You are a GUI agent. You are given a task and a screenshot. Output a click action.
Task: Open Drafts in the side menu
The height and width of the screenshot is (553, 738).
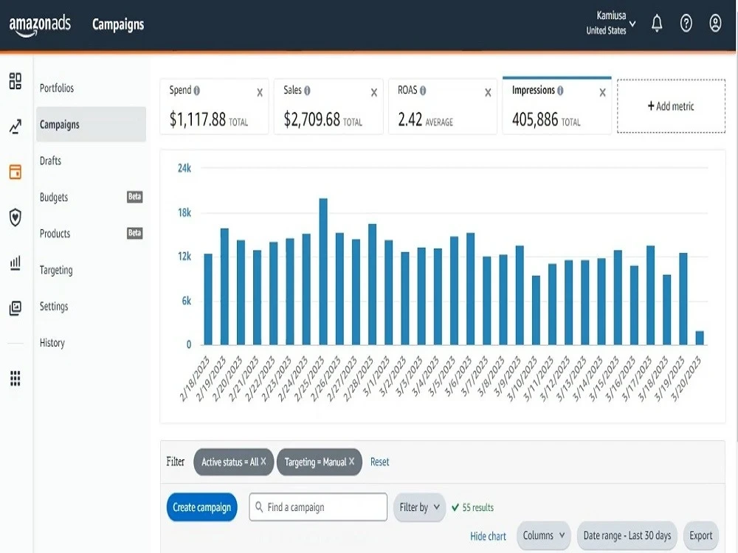50,161
